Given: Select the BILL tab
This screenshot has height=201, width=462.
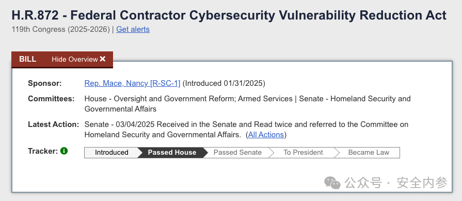Looking at the screenshot, I should 28,59.
